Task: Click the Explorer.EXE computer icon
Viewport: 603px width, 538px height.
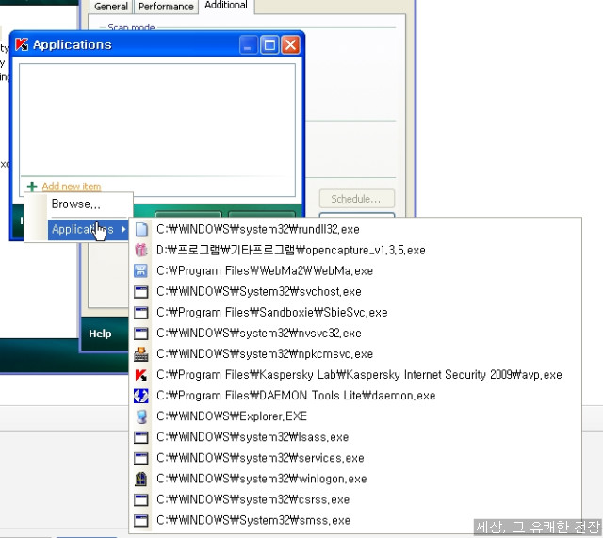Action: tap(141, 416)
